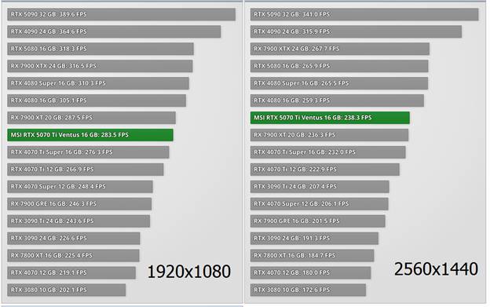Screen dimensions: 490x307
Task: Click the RTX 5080 318.3 FPS bar
Action: (x=101, y=49)
